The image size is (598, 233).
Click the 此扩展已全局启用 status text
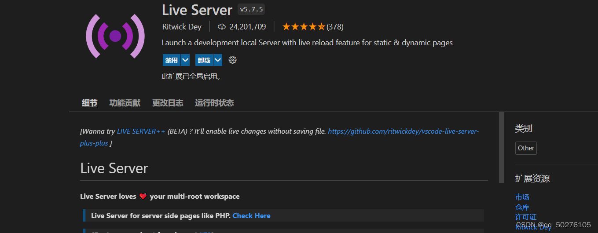[191, 76]
